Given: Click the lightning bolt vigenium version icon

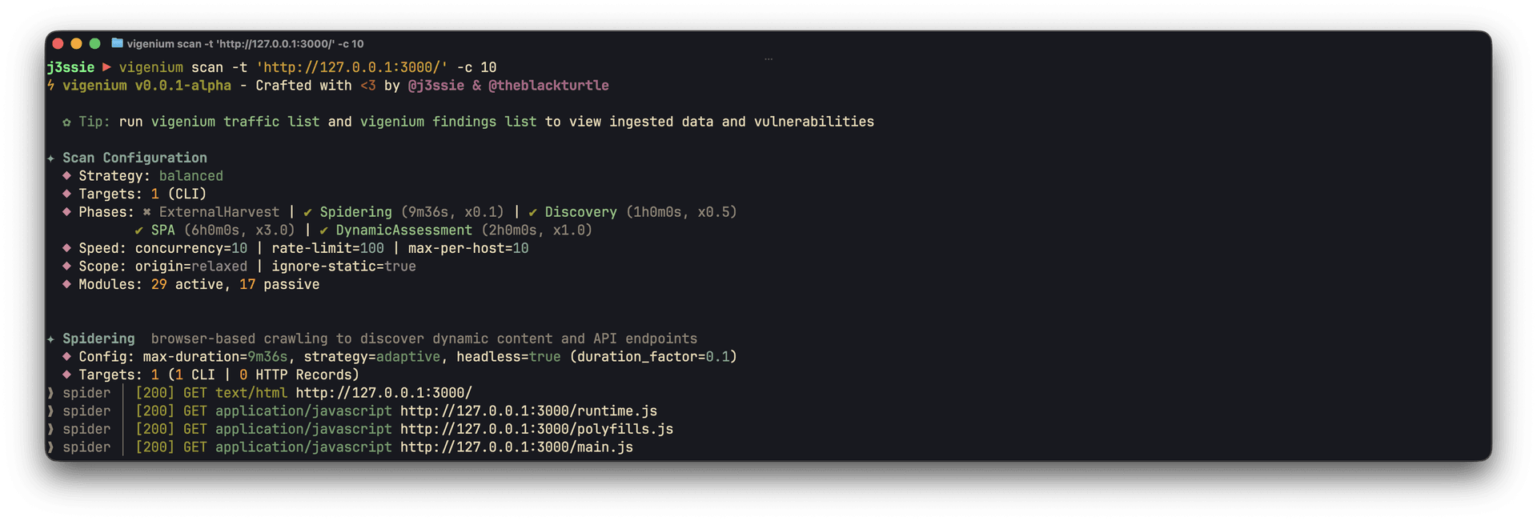Looking at the screenshot, I should 50,85.
